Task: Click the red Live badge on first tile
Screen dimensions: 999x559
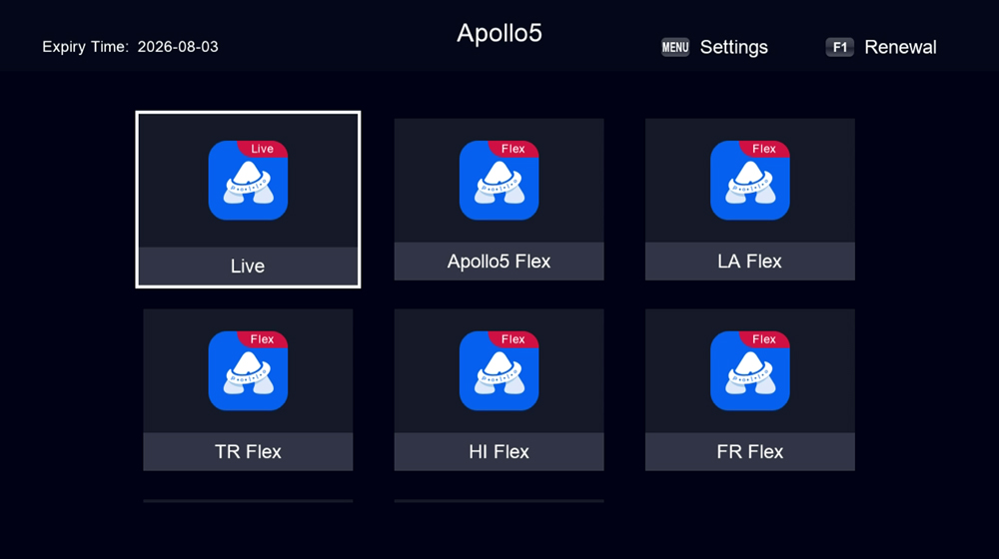Action: [263, 149]
